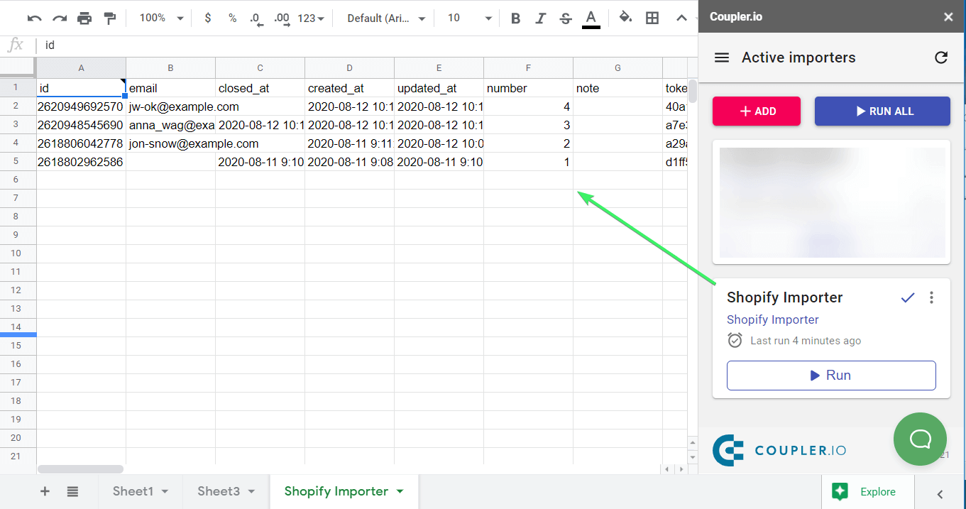Toggle the checkmark on Shopify Importer card
Screen dimensions: 966x509
click(907, 297)
